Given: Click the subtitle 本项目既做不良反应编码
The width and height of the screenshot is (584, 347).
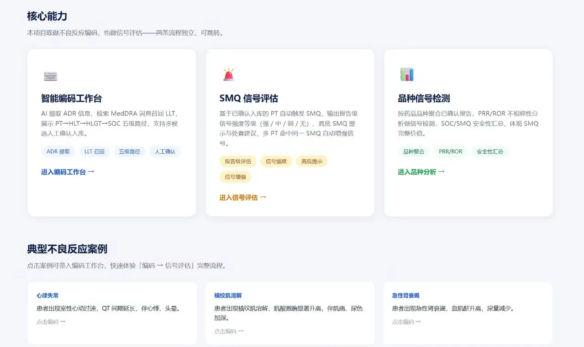Looking at the screenshot, I should coord(125,33).
